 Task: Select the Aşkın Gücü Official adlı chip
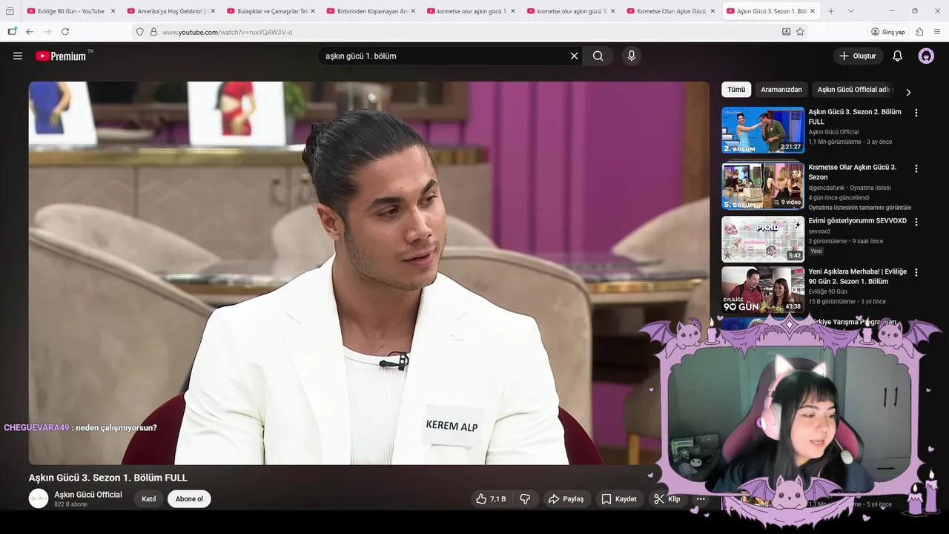(x=853, y=90)
